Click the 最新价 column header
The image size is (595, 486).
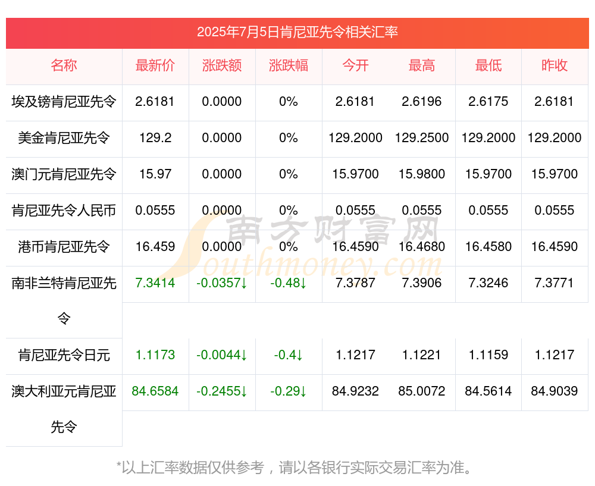click(155, 65)
